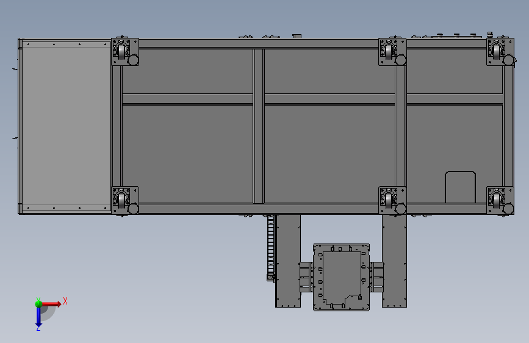Click the red X axis arrow of the triad
Image resolution: width=529 pixels, height=343 pixels.
point(51,304)
